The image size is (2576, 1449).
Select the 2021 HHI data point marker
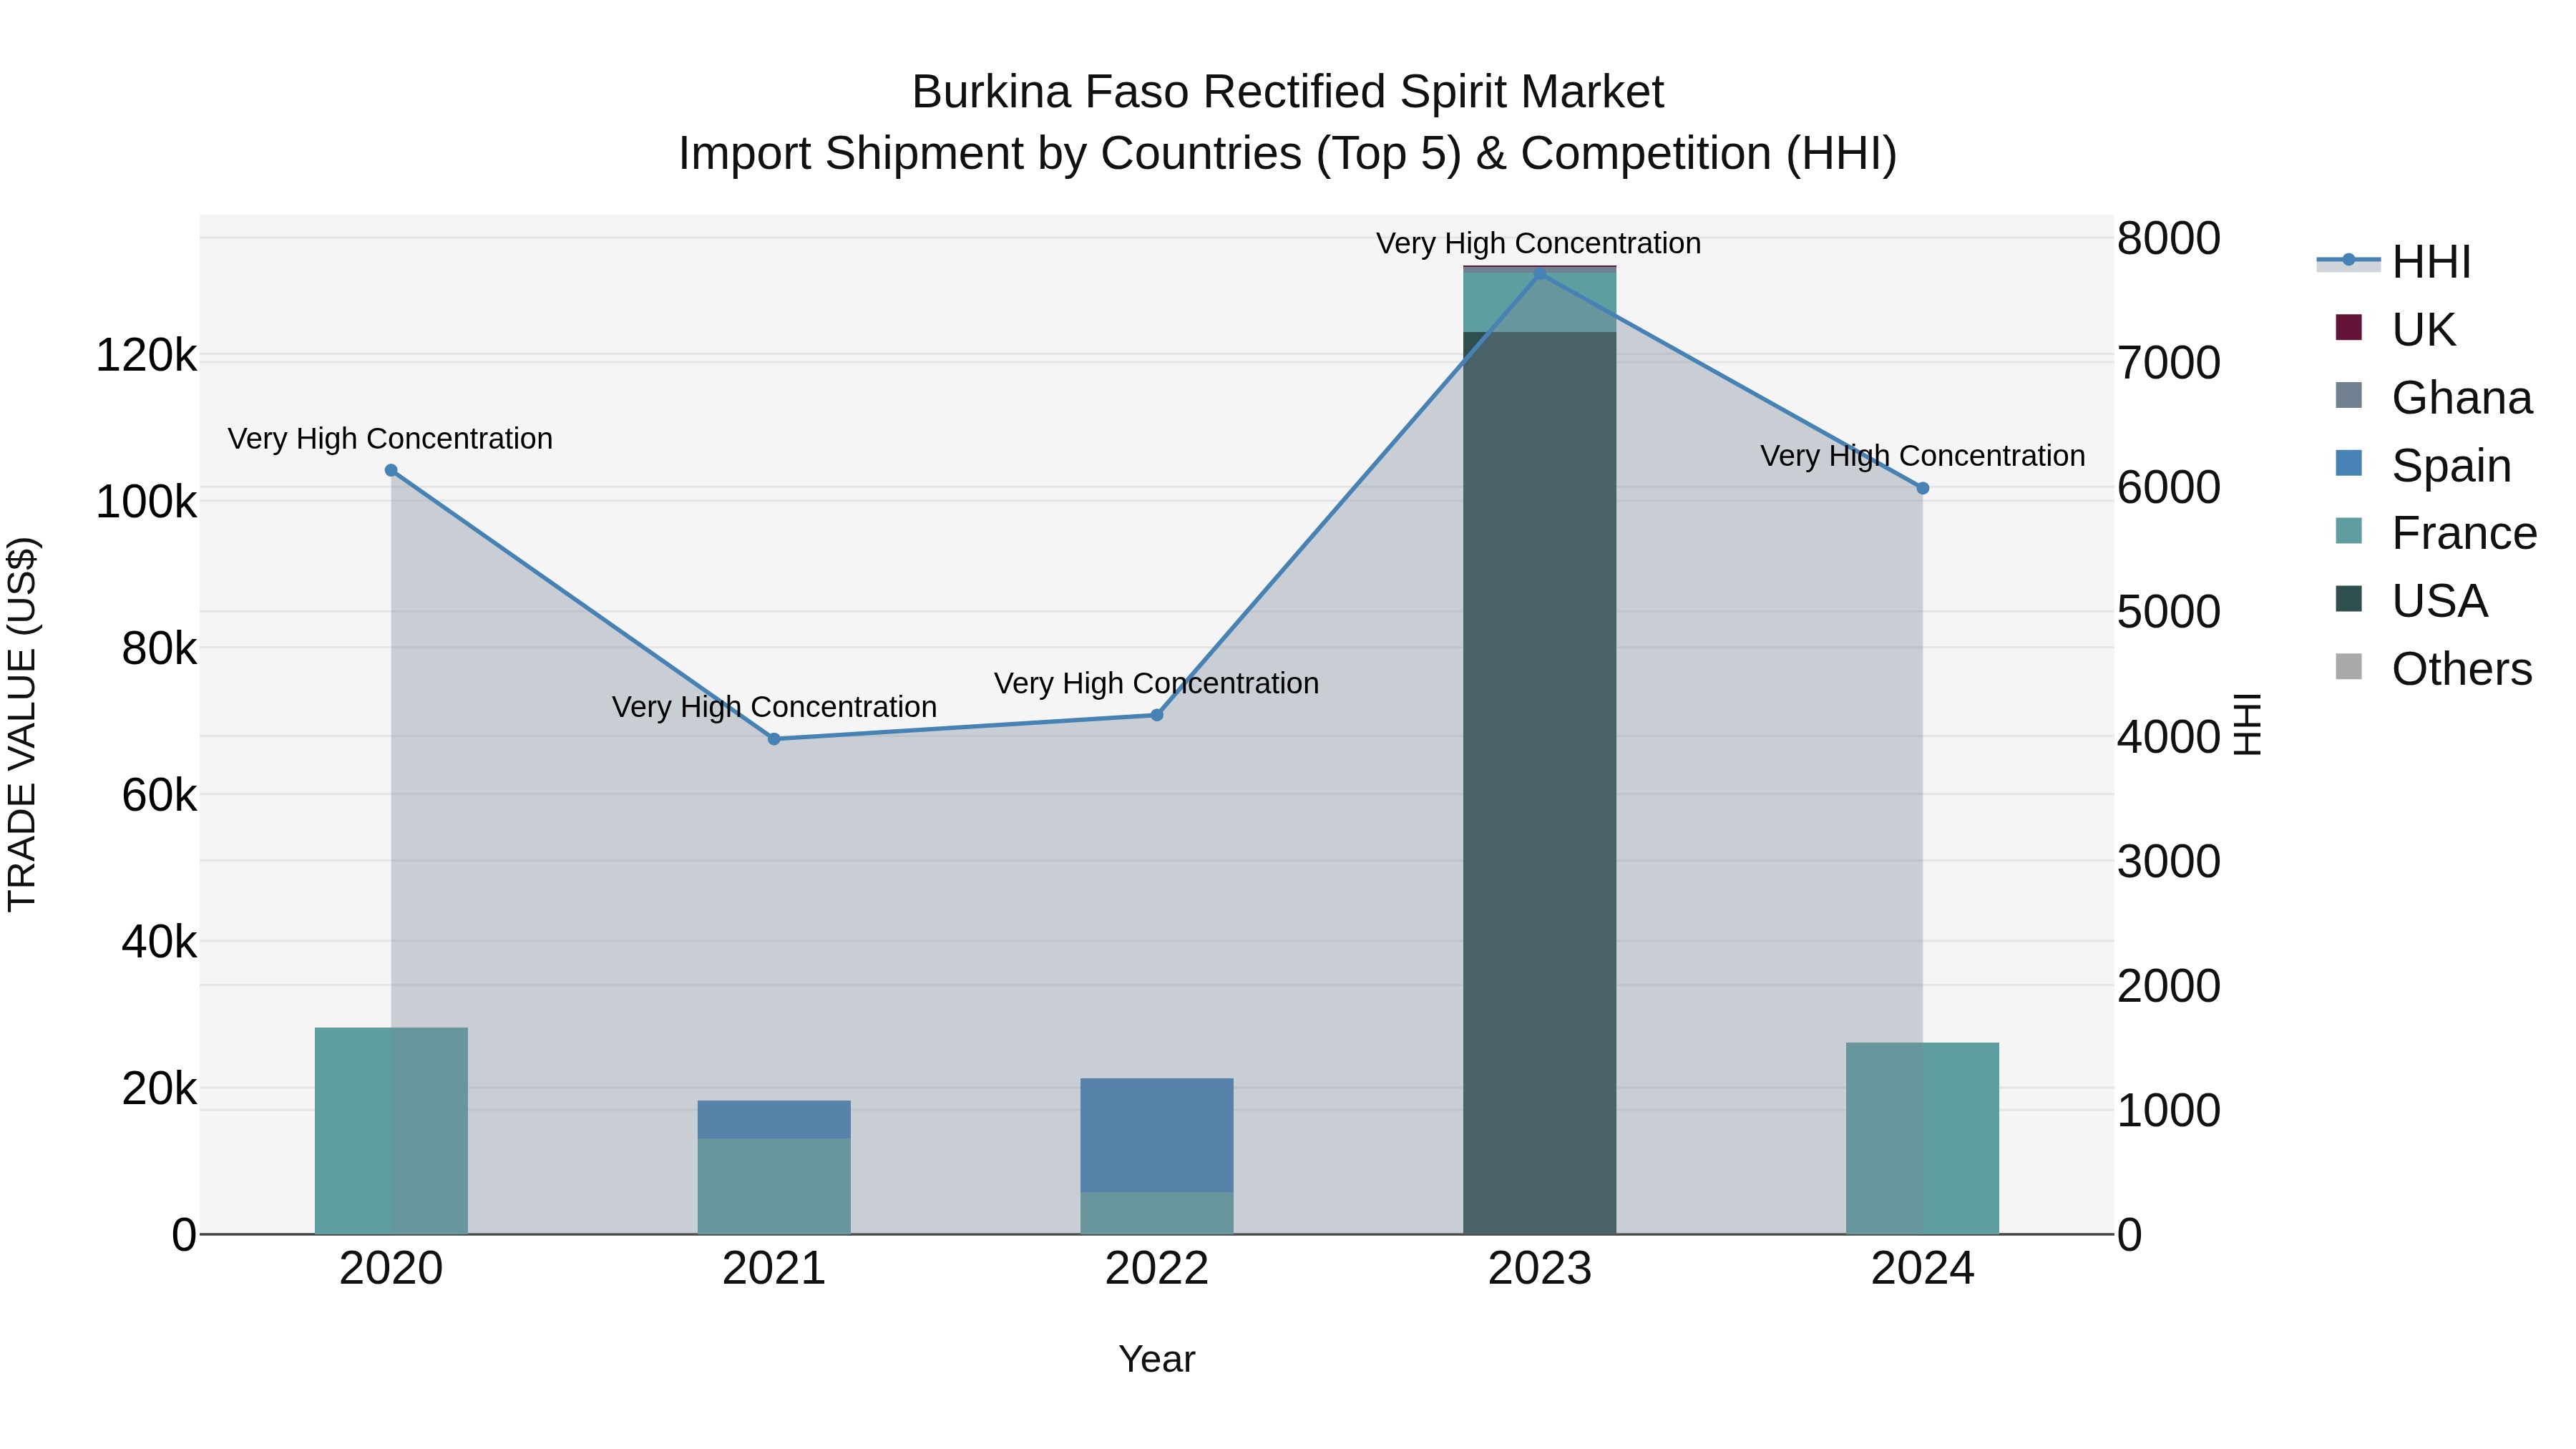(774, 739)
